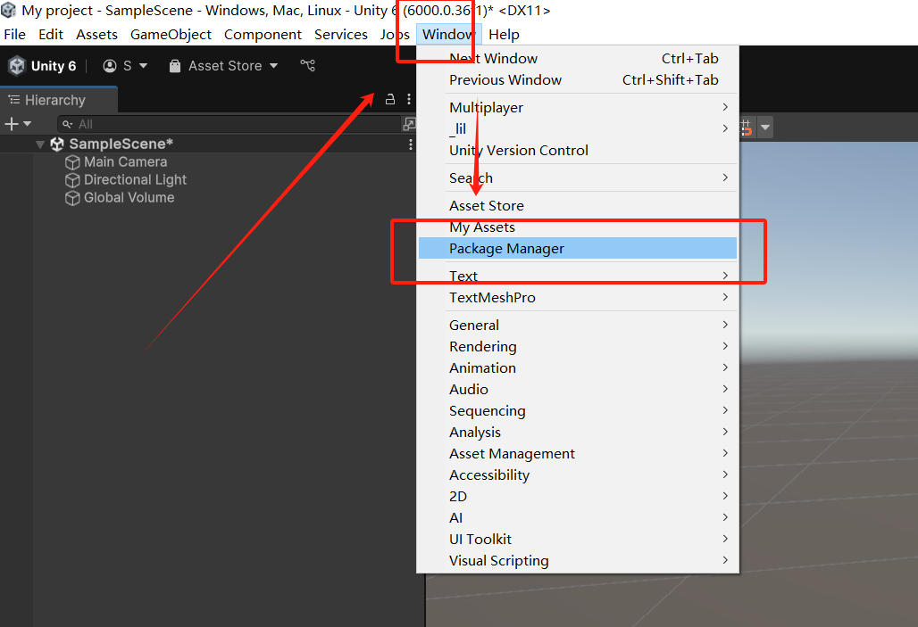Open the Edit menu
918x627 pixels.
coord(51,35)
